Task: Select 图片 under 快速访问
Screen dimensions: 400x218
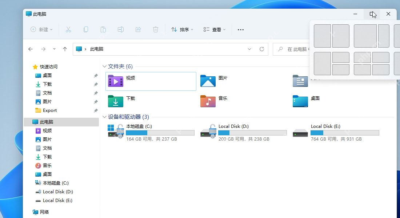Action: [47, 101]
